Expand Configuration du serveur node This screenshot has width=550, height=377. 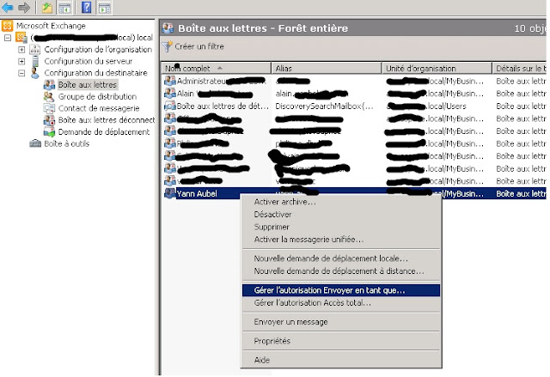pos(21,61)
